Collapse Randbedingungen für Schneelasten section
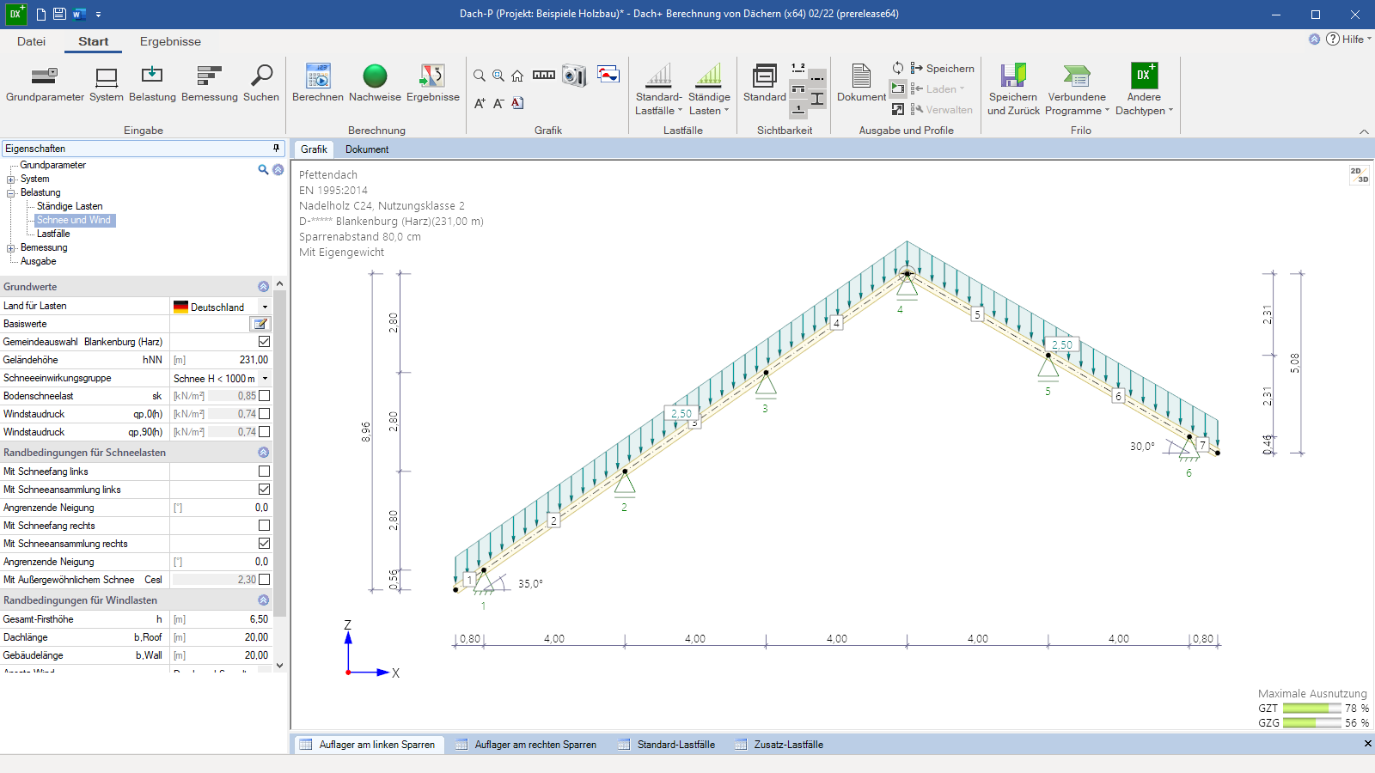 (x=263, y=453)
